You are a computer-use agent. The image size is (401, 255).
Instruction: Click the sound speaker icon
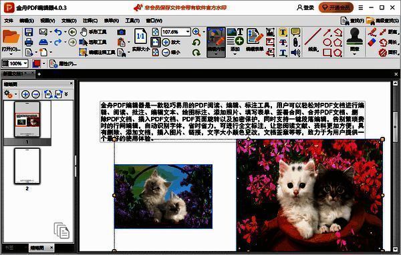point(295,53)
